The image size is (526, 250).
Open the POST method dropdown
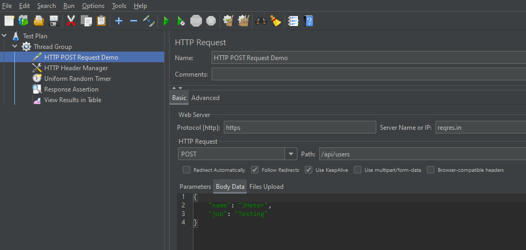coord(291,154)
